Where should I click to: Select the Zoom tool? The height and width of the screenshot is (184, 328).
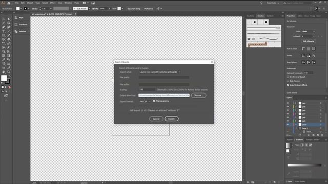coord(9,72)
